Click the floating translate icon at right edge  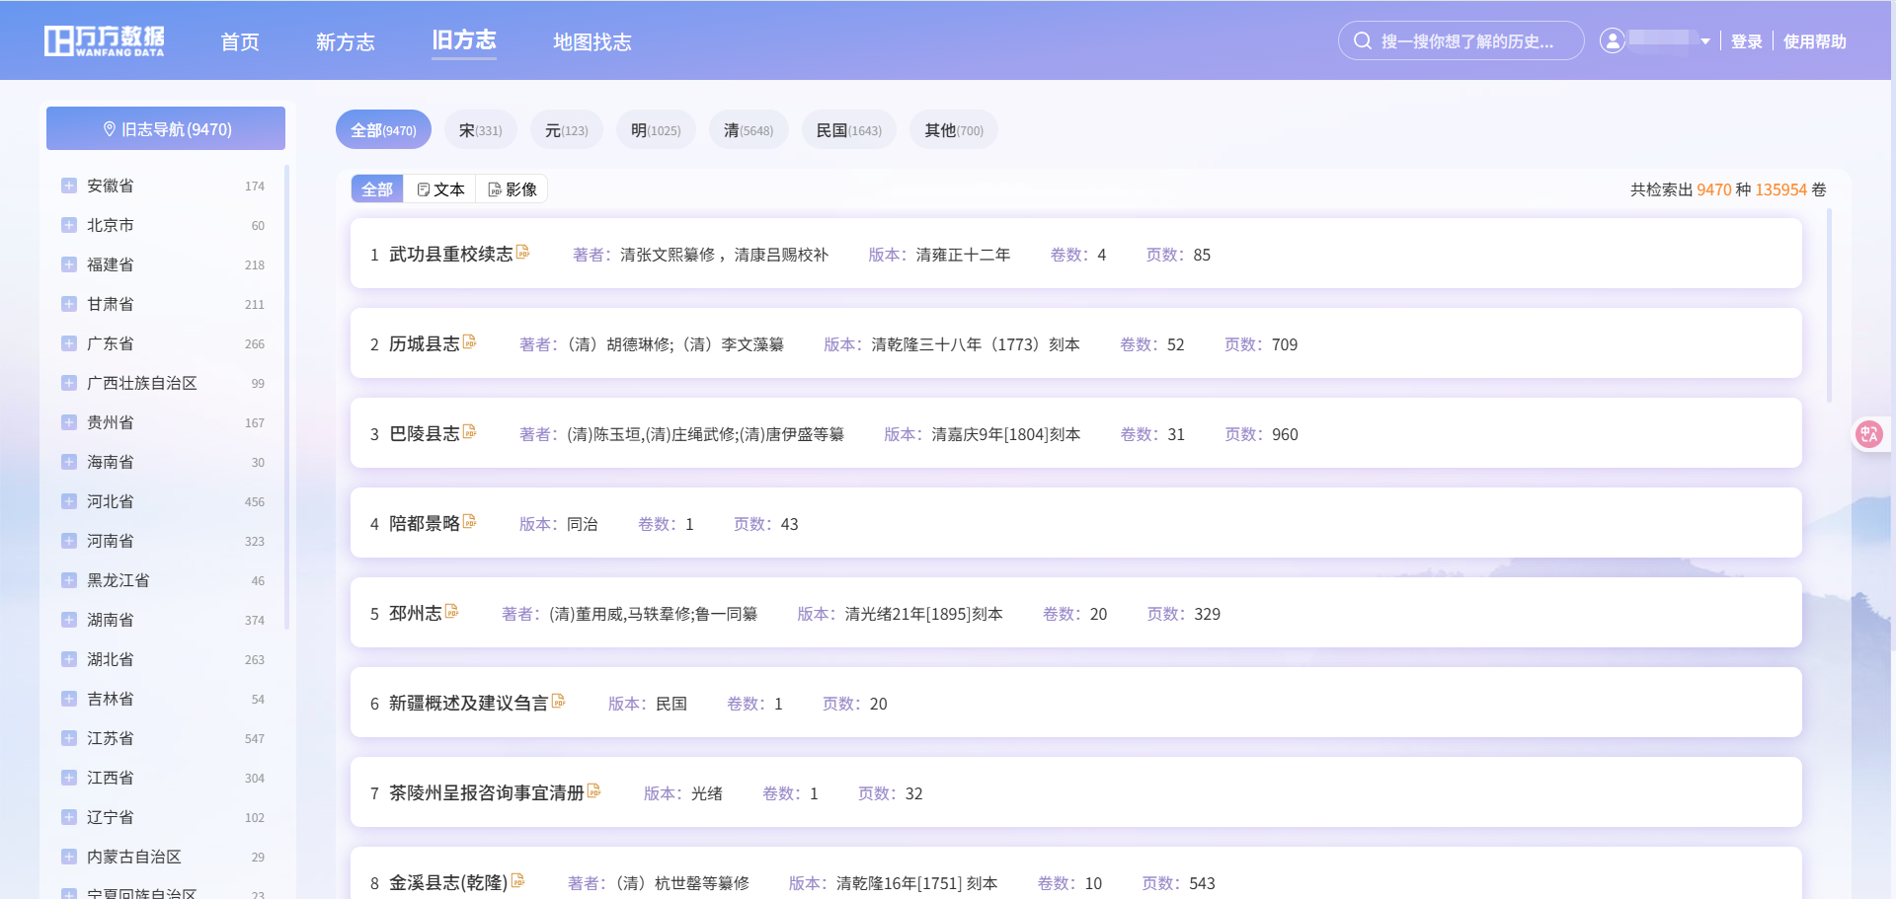coord(1868,434)
